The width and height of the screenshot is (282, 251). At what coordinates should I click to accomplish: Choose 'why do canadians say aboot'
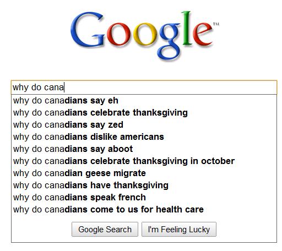144,149
